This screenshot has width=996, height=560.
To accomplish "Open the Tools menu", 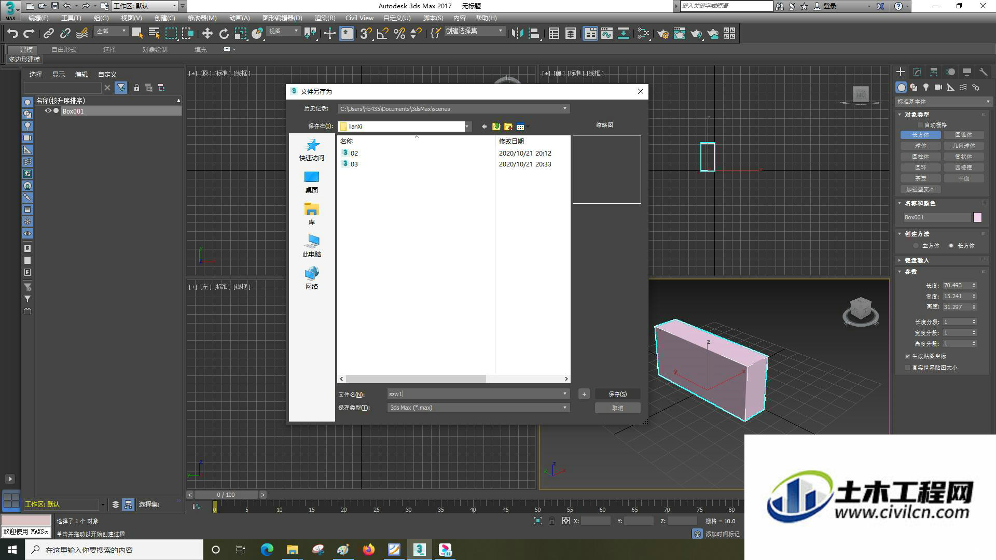I will (x=71, y=18).
